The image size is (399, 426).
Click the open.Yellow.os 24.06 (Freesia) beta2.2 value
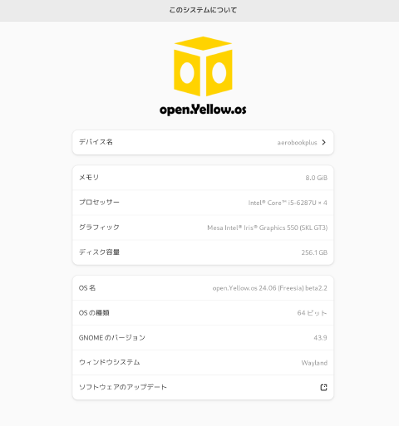coord(270,288)
